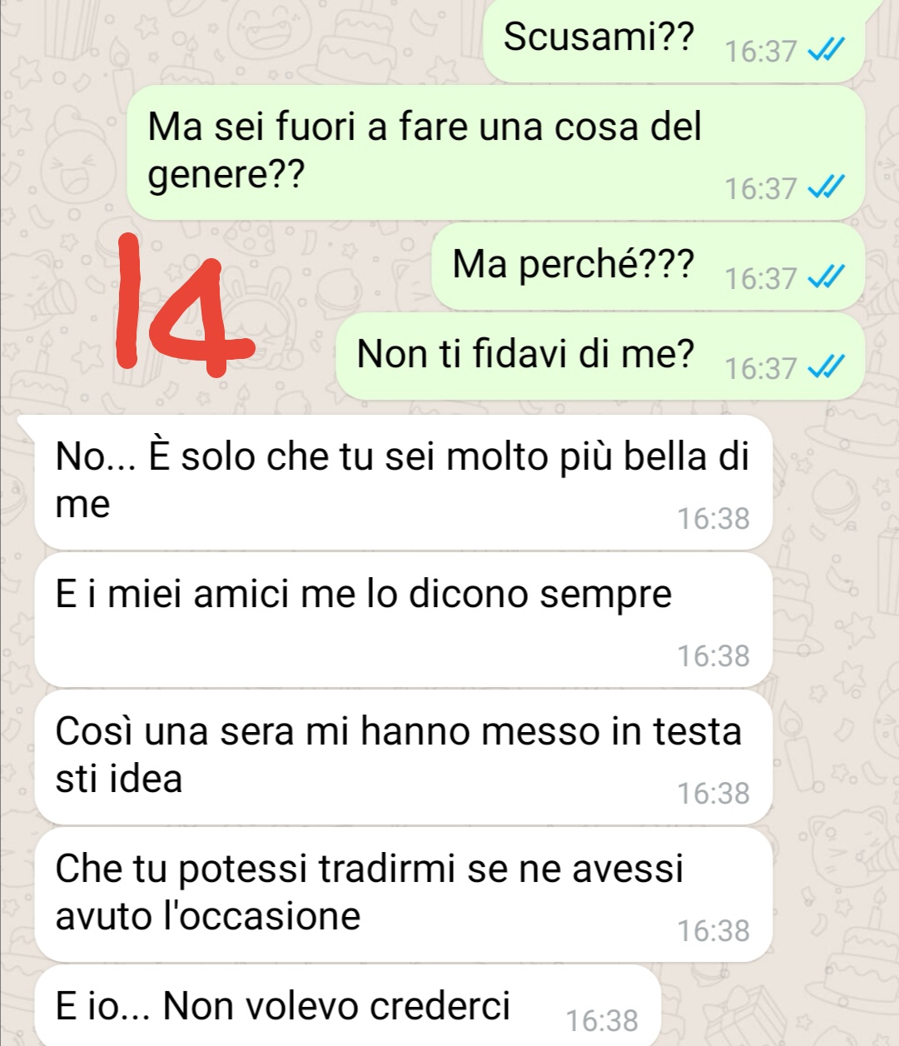Image resolution: width=899 pixels, height=1046 pixels.
Task: Tap the double-check icon beside 'Ma perché???'
Action: pyautogui.click(x=827, y=278)
